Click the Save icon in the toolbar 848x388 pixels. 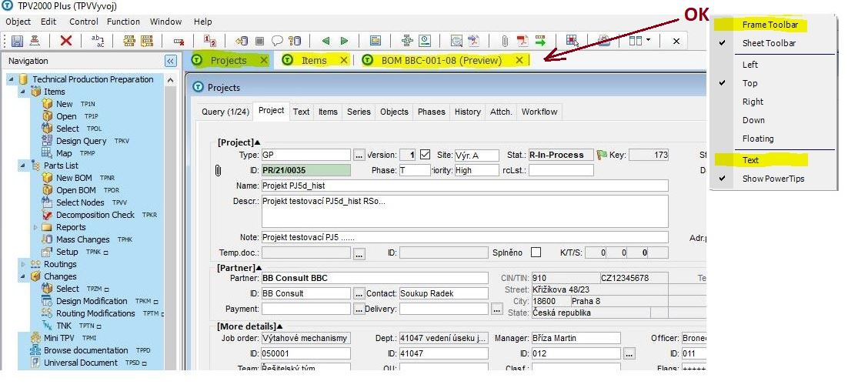17,41
